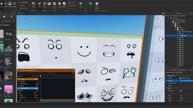Toggle keyframe key for Transparency track
Image resolution: width=193 pixels, height=108 pixels.
click(x=37, y=84)
